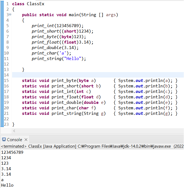
Task: Click print_float((float)3.14) call
Action: 63,42
